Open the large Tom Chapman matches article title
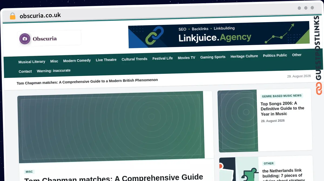Viewport: 324px width, 181px height. [x=114, y=178]
